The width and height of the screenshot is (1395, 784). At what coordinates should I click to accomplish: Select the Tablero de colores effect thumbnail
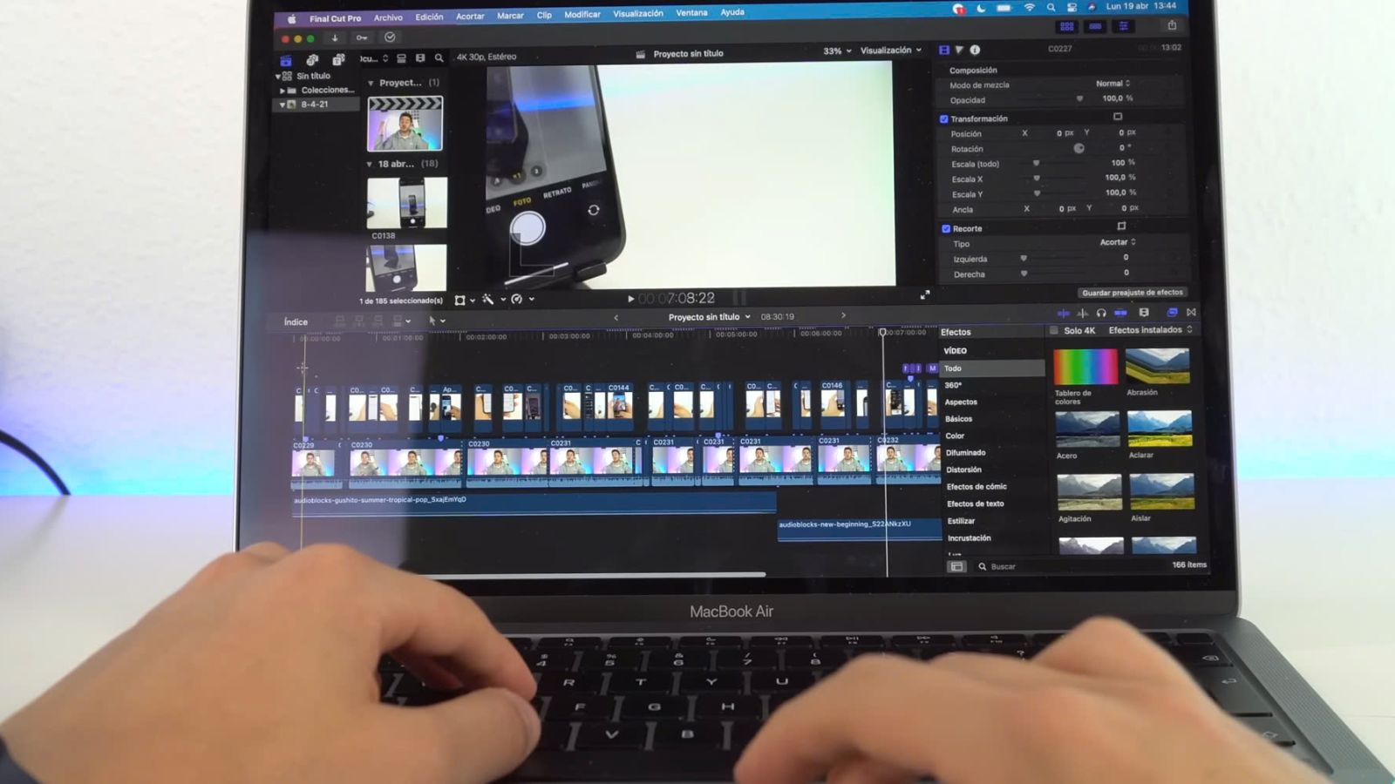tap(1085, 366)
